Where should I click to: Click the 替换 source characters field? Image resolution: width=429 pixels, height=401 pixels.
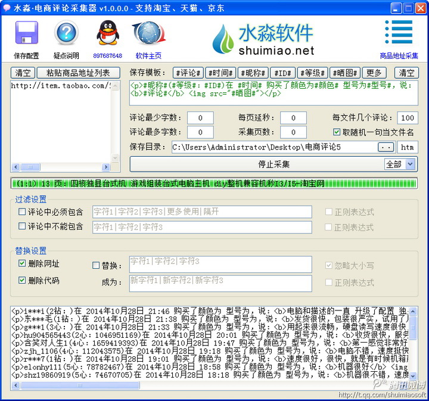[x=220, y=265]
